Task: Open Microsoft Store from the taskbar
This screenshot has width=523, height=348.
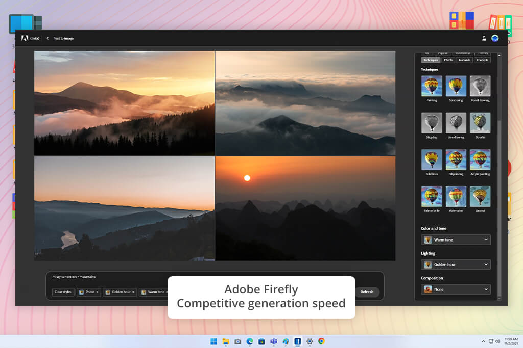Action: pos(262,341)
